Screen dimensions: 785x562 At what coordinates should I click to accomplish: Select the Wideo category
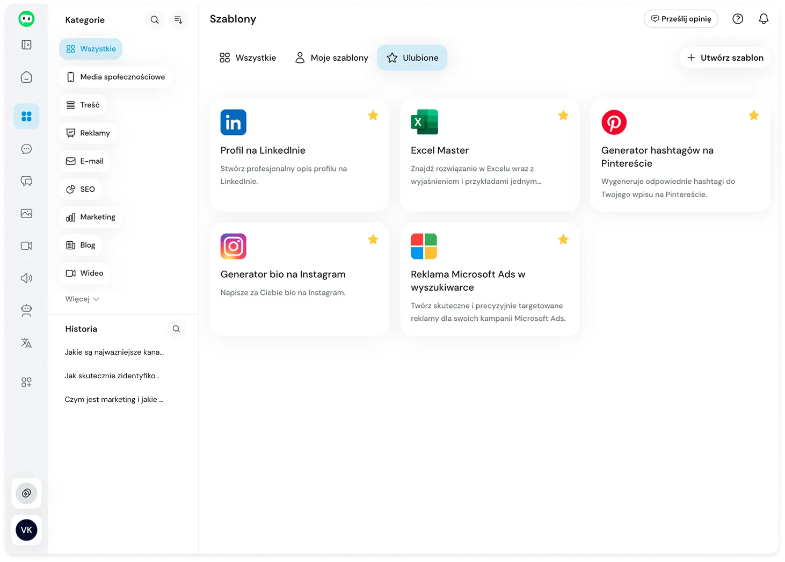[85, 273]
